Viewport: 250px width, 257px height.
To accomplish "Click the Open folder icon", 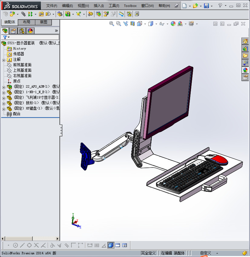I will point(195,6).
